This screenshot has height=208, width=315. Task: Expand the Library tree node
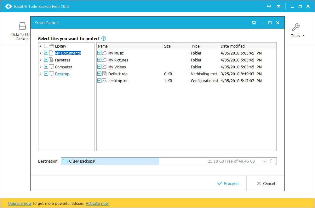tap(40, 46)
